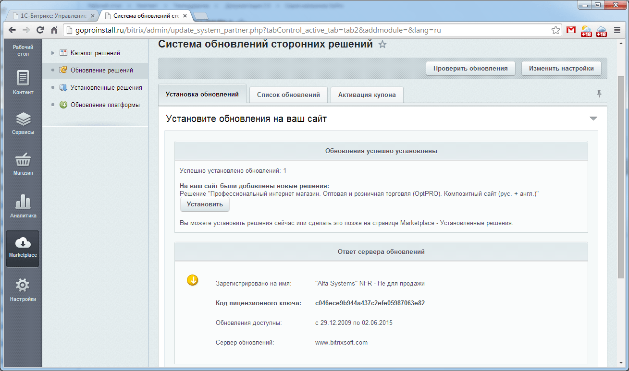Go forward with the browser forward arrow
Viewport: 629px width, 371px height.
26,30
